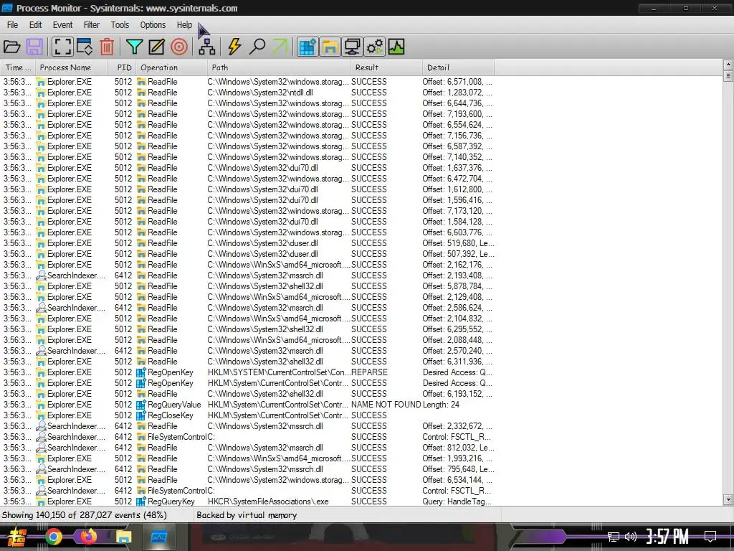
Task: Click the Explorer.EXE icon in ntdll.dll row
Action: tap(41, 93)
